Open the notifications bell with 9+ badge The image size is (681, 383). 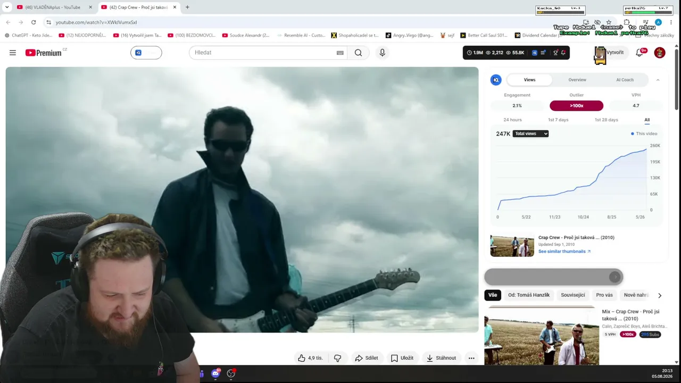(x=640, y=52)
